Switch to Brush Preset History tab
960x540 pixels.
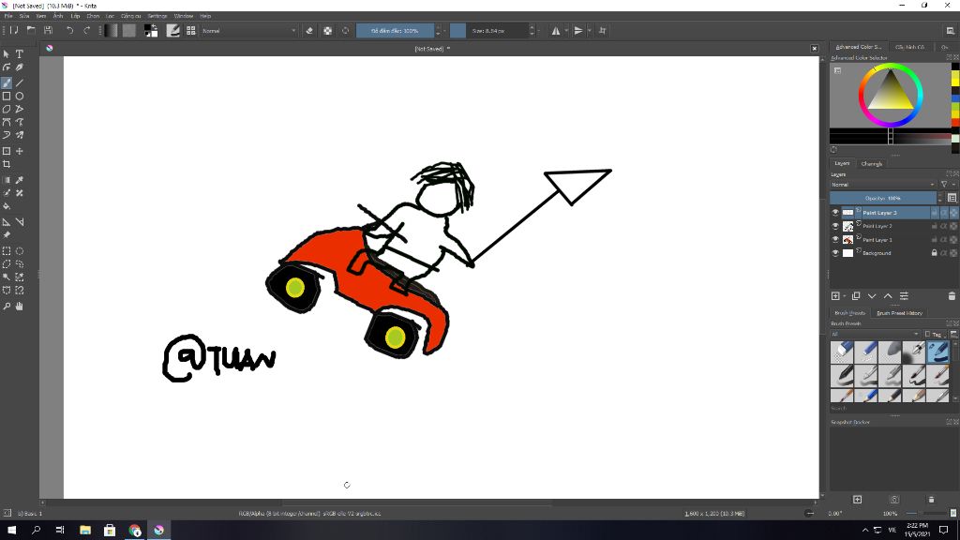click(x=899, y=313)
